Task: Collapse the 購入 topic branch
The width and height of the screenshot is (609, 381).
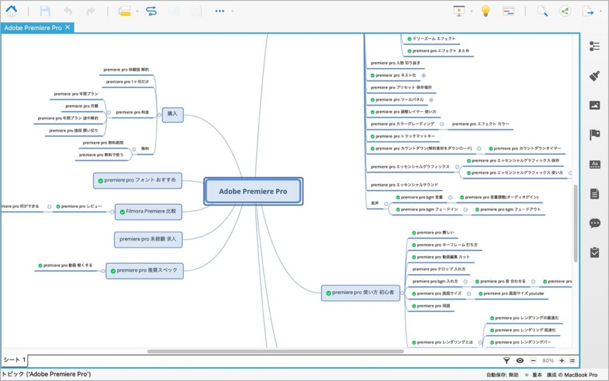Action: coord(159,115)
